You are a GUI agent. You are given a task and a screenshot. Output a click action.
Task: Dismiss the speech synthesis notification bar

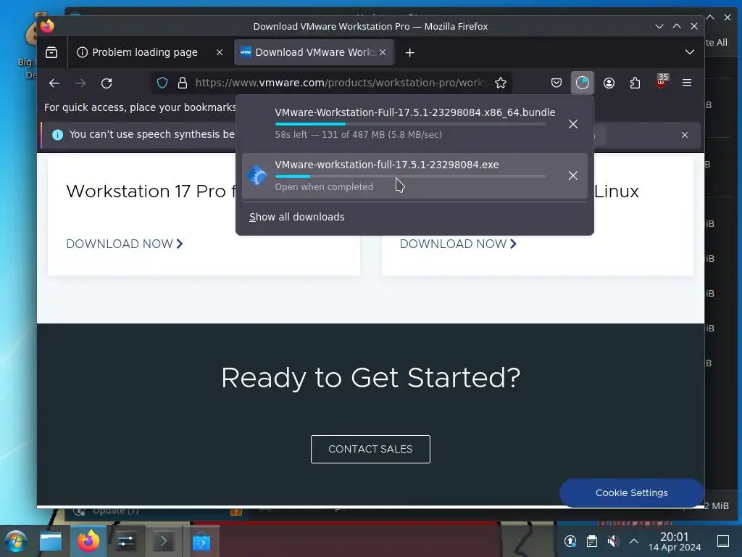(x=685, y=135)
